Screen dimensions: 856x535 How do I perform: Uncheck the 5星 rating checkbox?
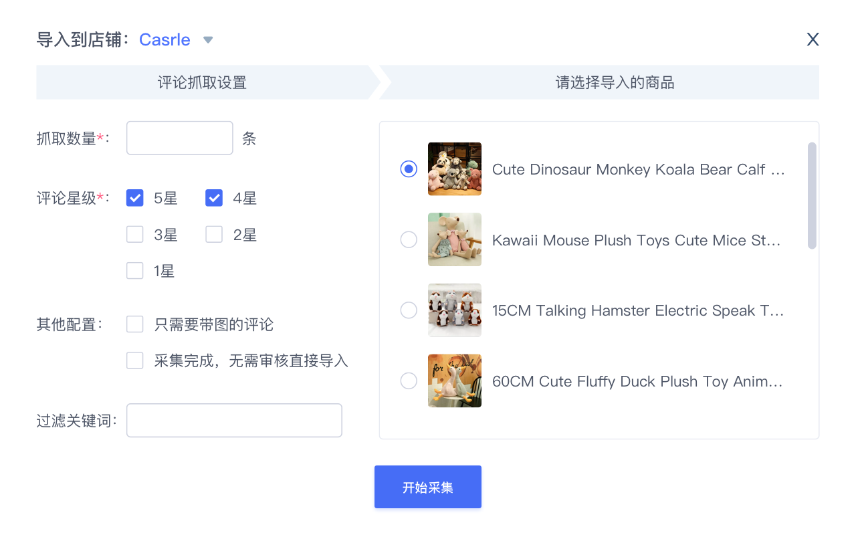tap(134, 198)
